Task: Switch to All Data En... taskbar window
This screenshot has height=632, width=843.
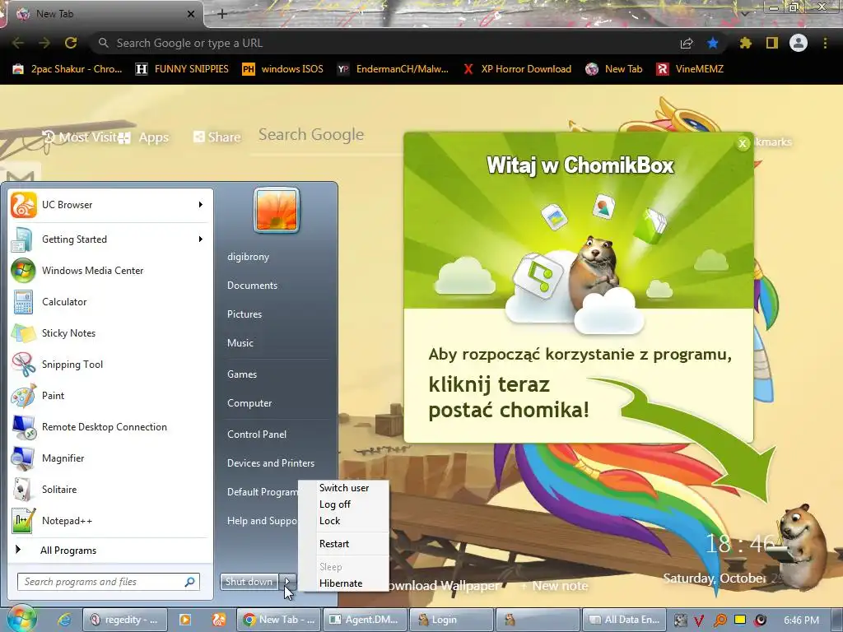Action: pyautogui.click(x=625, y=620)
